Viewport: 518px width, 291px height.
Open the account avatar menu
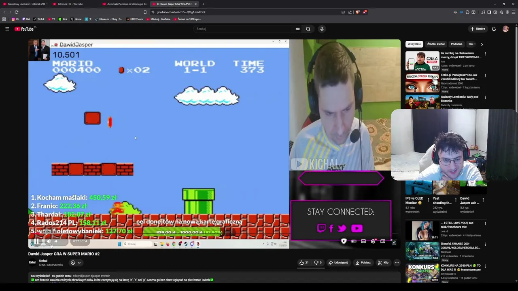[505, 29]
